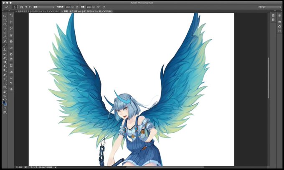Image resolution: width=284 pixels, height=170 pixels.
Task: Swap foreground and background colors
Action: tap(6, 99)
